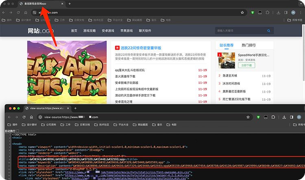Open 安卓游戏 in website navigation

pos(108,31)
